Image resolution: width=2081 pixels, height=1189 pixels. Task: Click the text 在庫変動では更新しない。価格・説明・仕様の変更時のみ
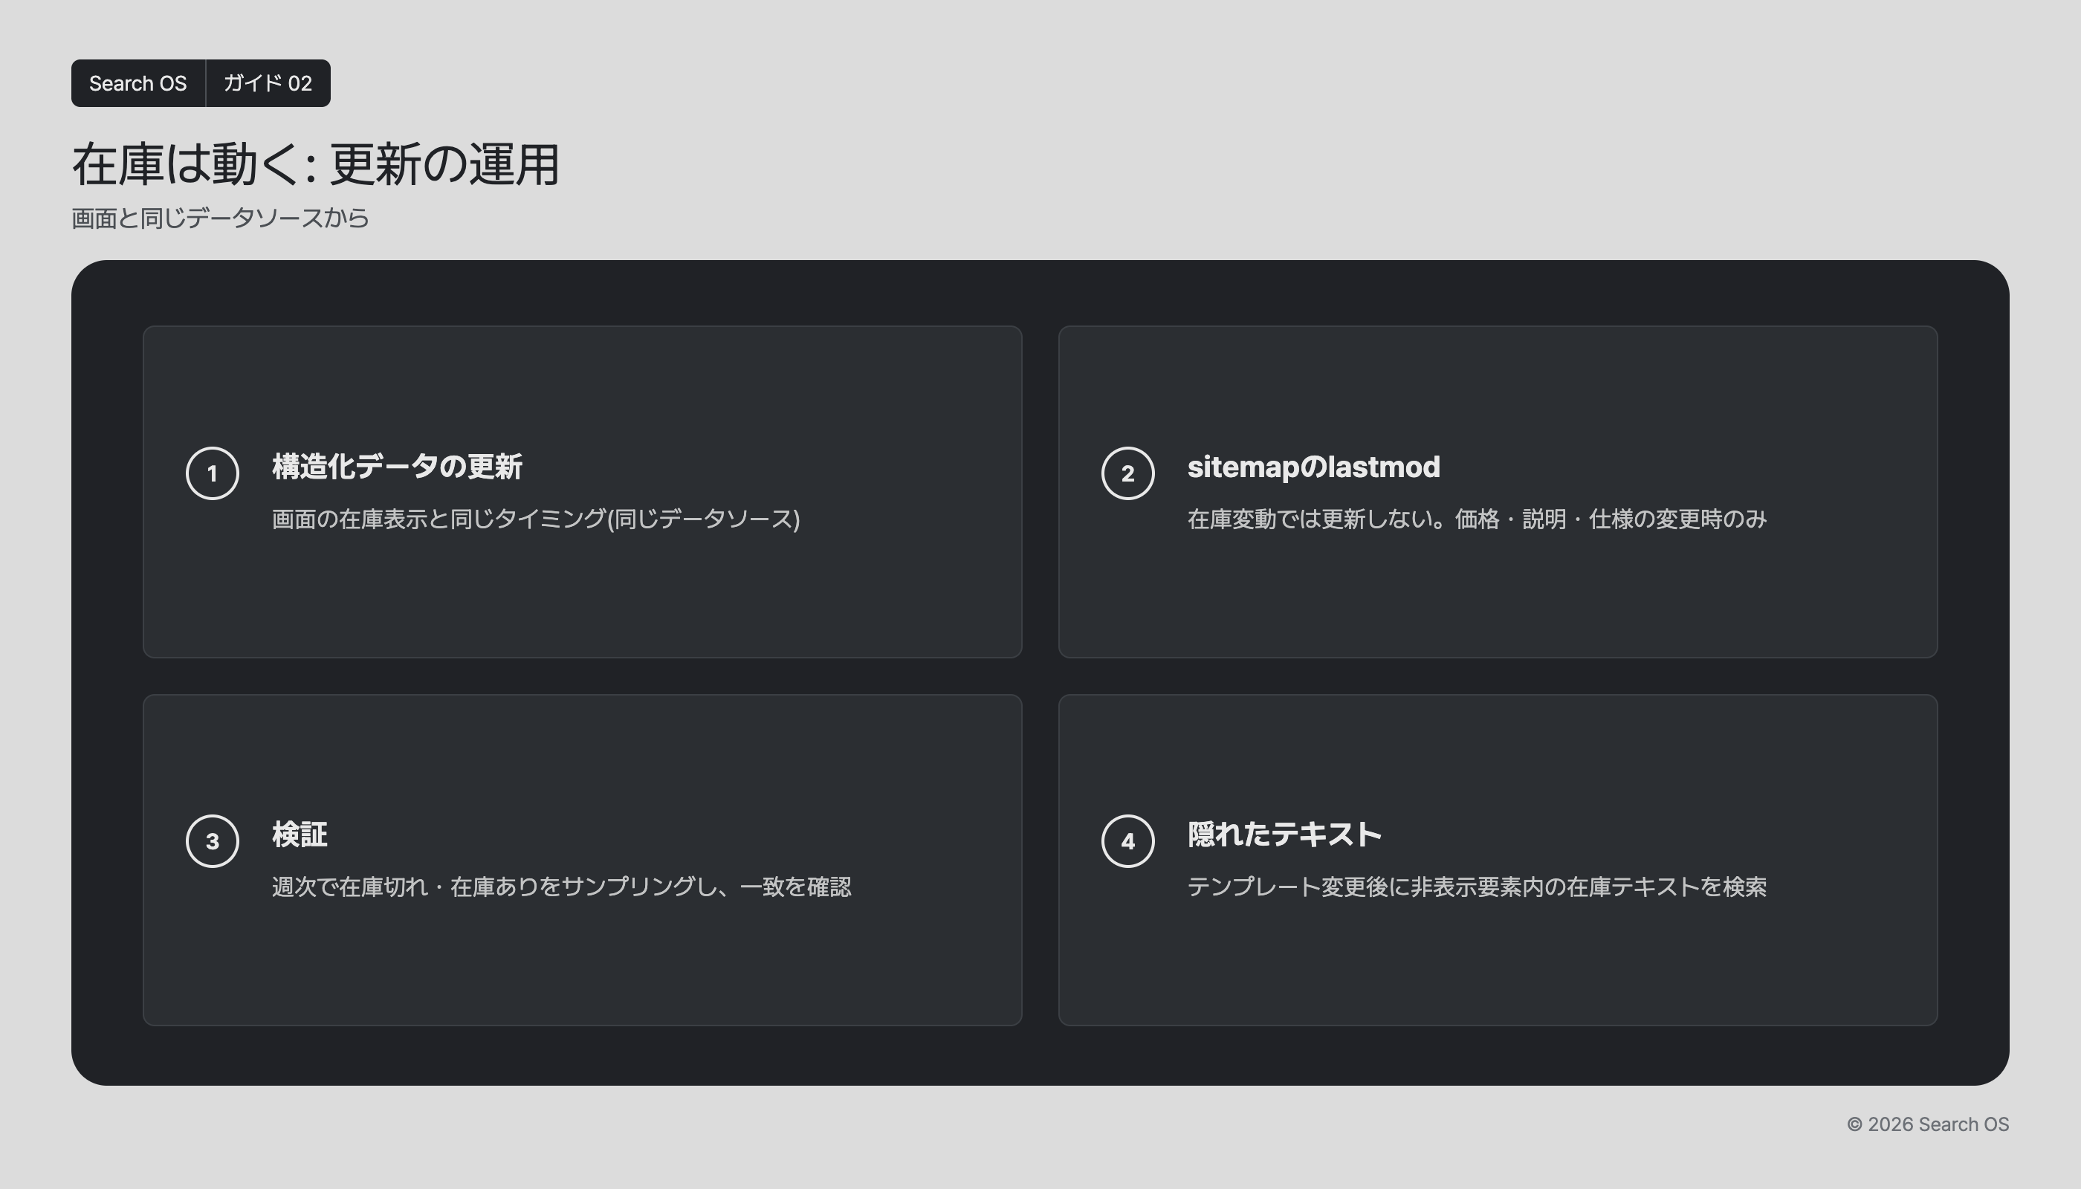point(1477,519)
